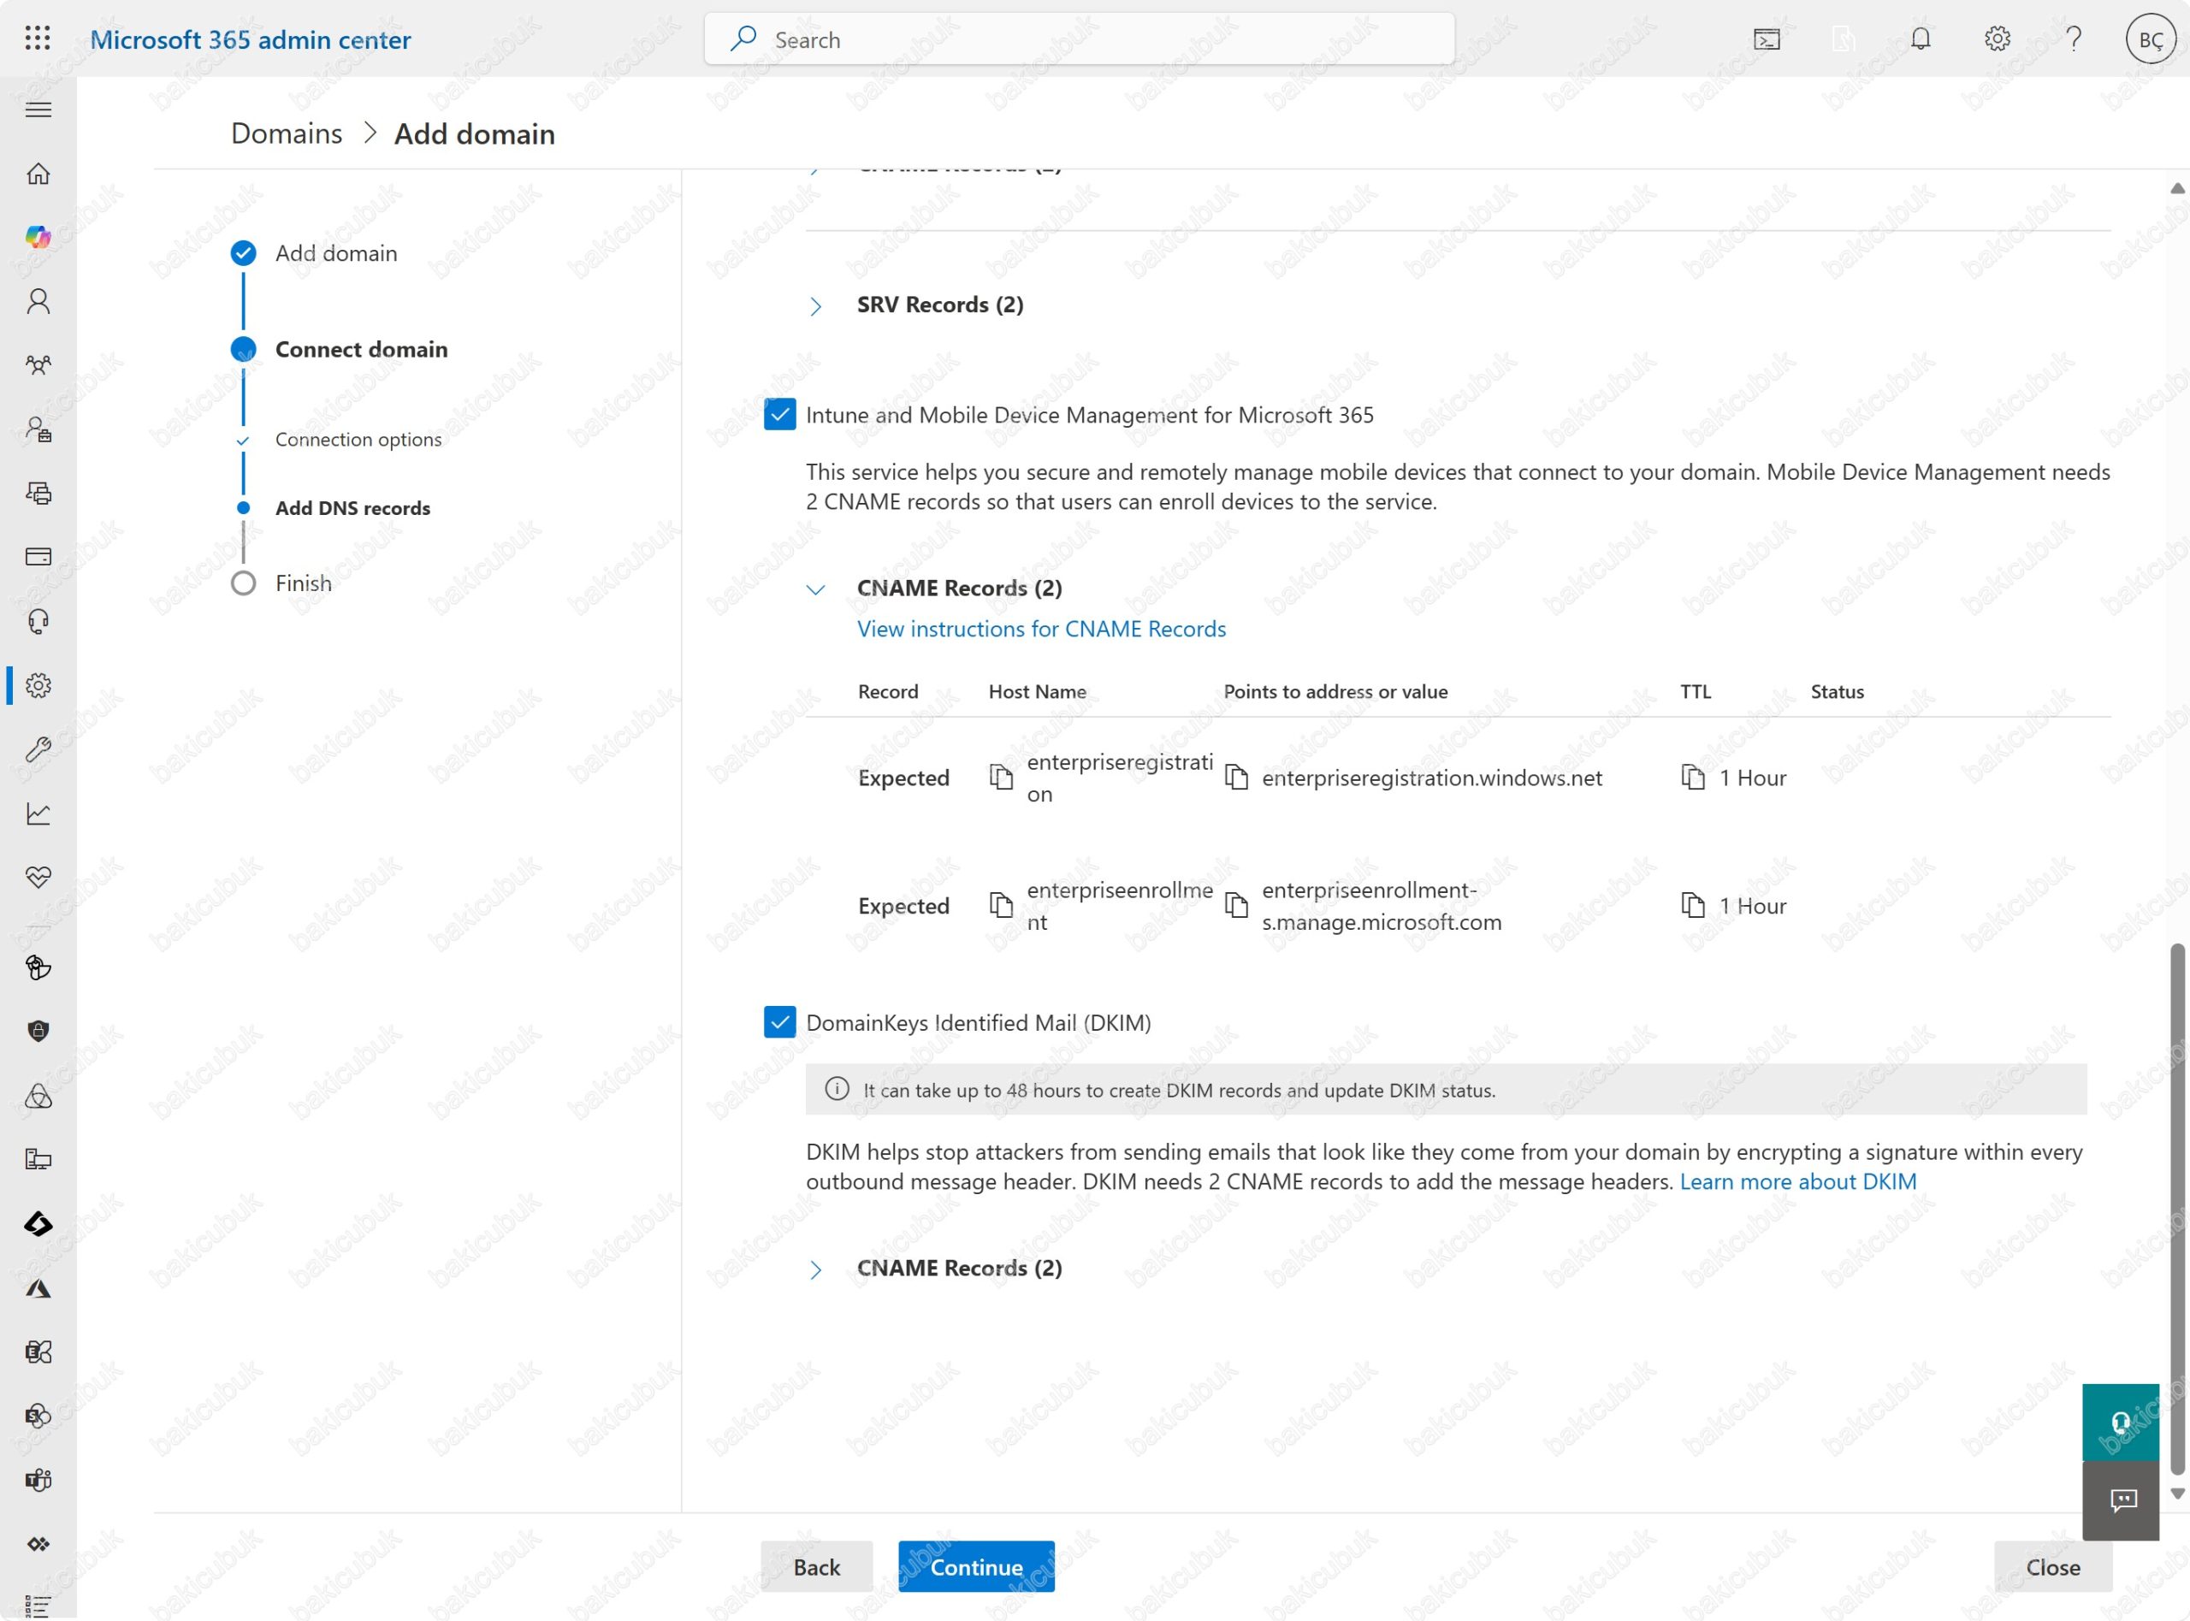The height and width of the screenshot is (1621, 2190).
Task: Uncheck DomainKeys Identified Mail (DKIM) checkbox
Action: tap(780, 1022)
